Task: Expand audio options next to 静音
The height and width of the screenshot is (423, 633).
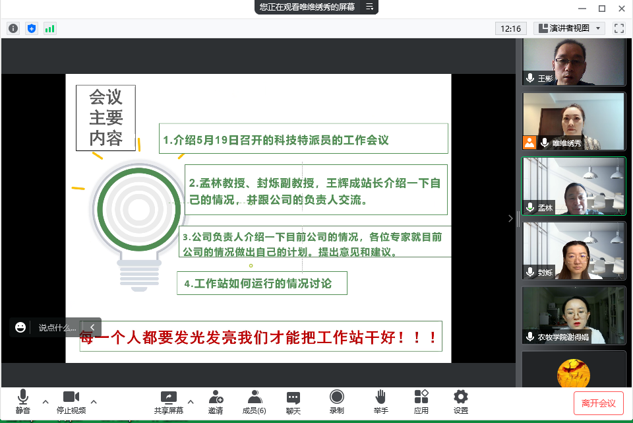Action: [45, 402]
